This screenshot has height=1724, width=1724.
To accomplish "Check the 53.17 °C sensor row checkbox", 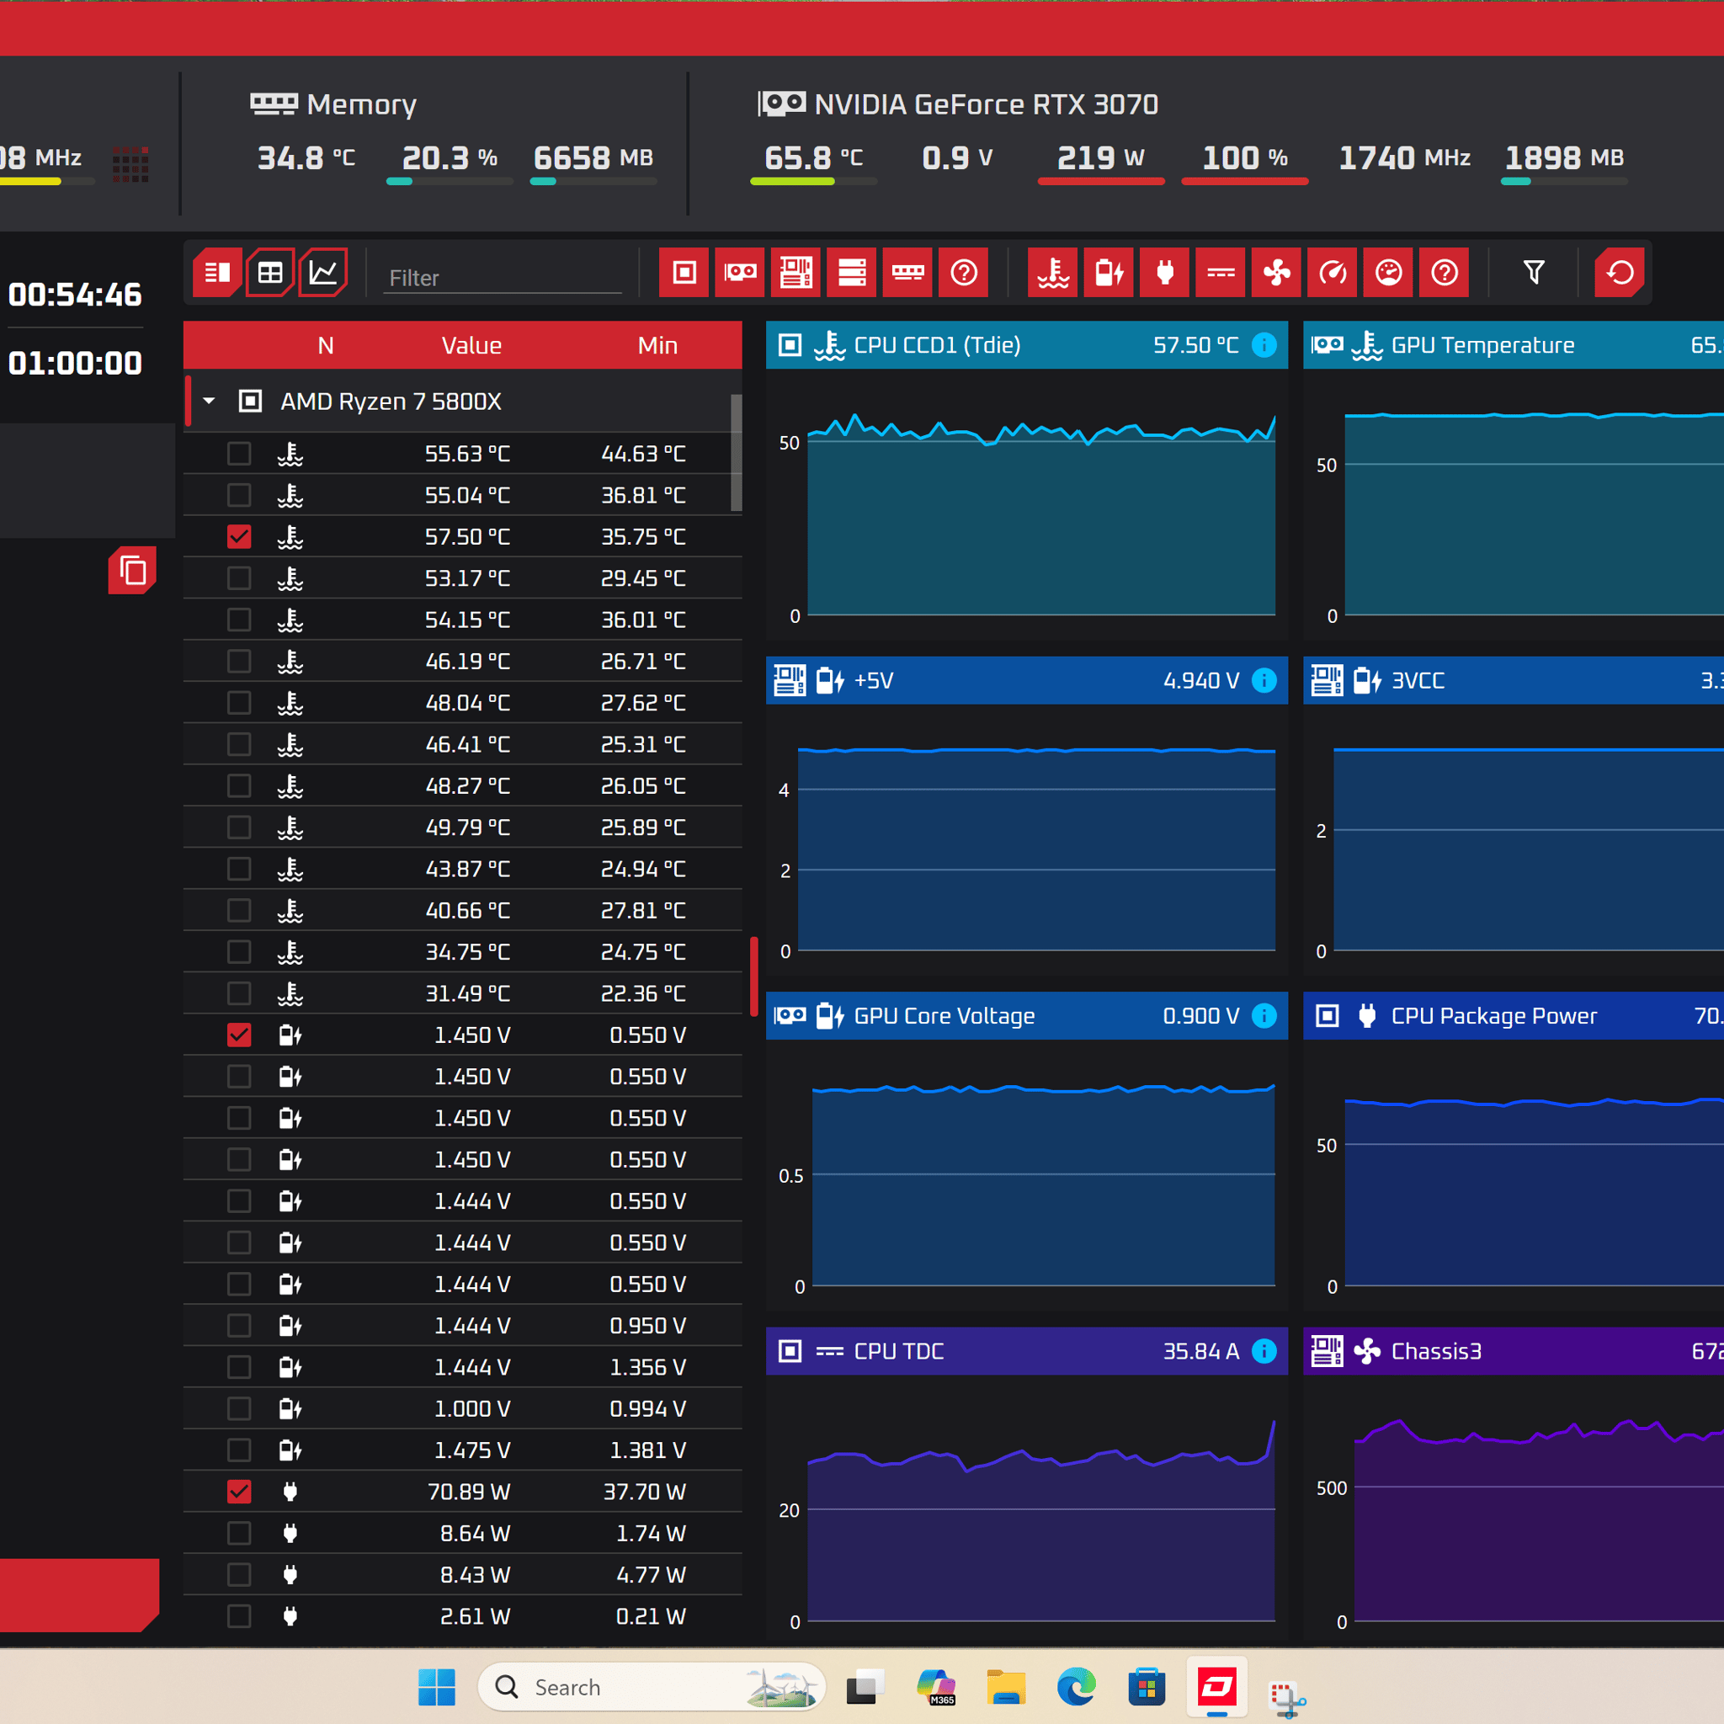I will pyautogui.click(x=239, y=578).
